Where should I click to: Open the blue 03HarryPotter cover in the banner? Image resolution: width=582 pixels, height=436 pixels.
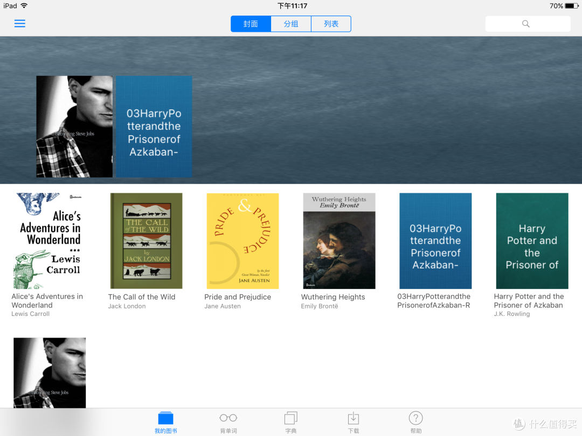154,126
